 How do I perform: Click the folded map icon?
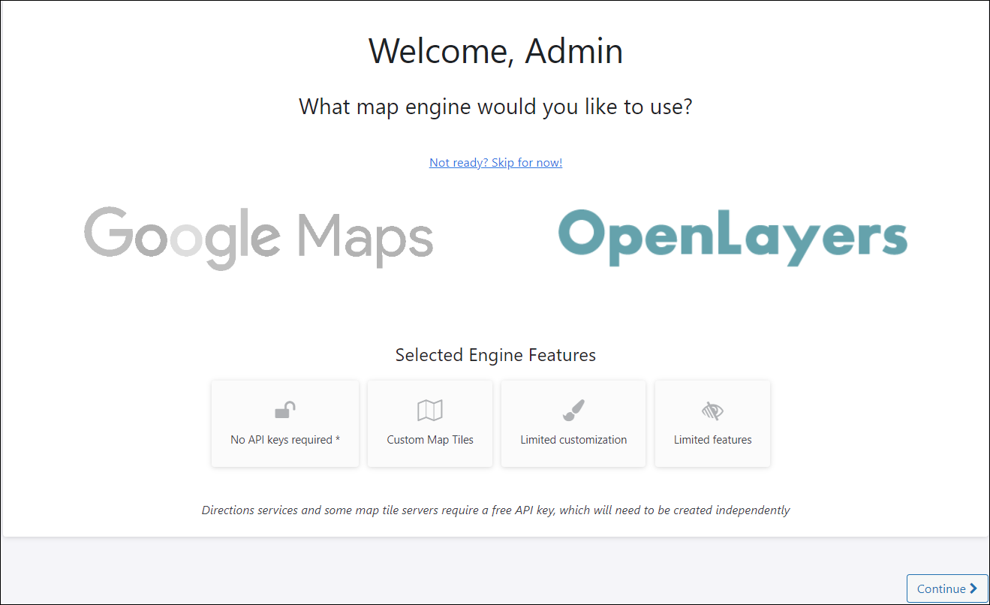(430, 410)
